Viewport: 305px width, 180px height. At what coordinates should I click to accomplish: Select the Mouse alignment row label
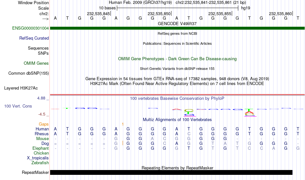click(42, 139)
